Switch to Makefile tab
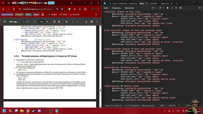Viewport: 203px width, 114px height. 153,3
